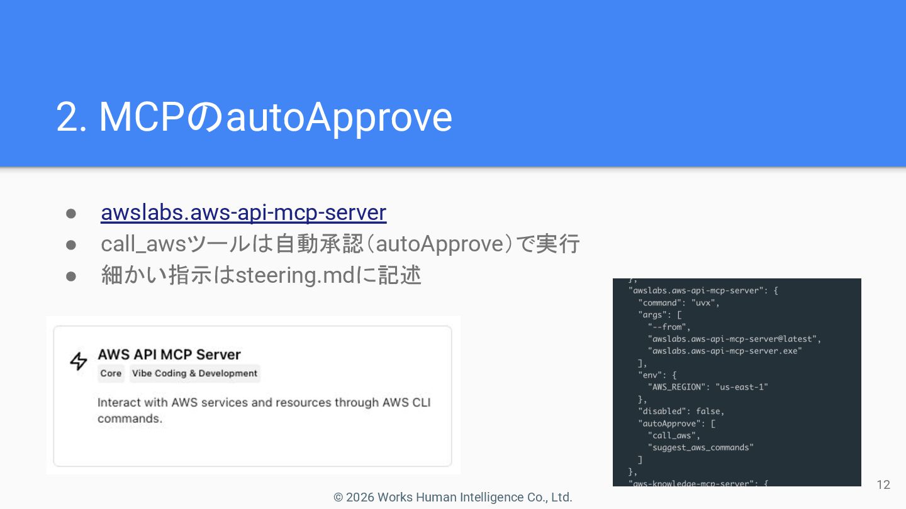This screenshot has height=509, width=906.
Task: Click the "--from" argument line in code
Action: [x=669, y=327]
